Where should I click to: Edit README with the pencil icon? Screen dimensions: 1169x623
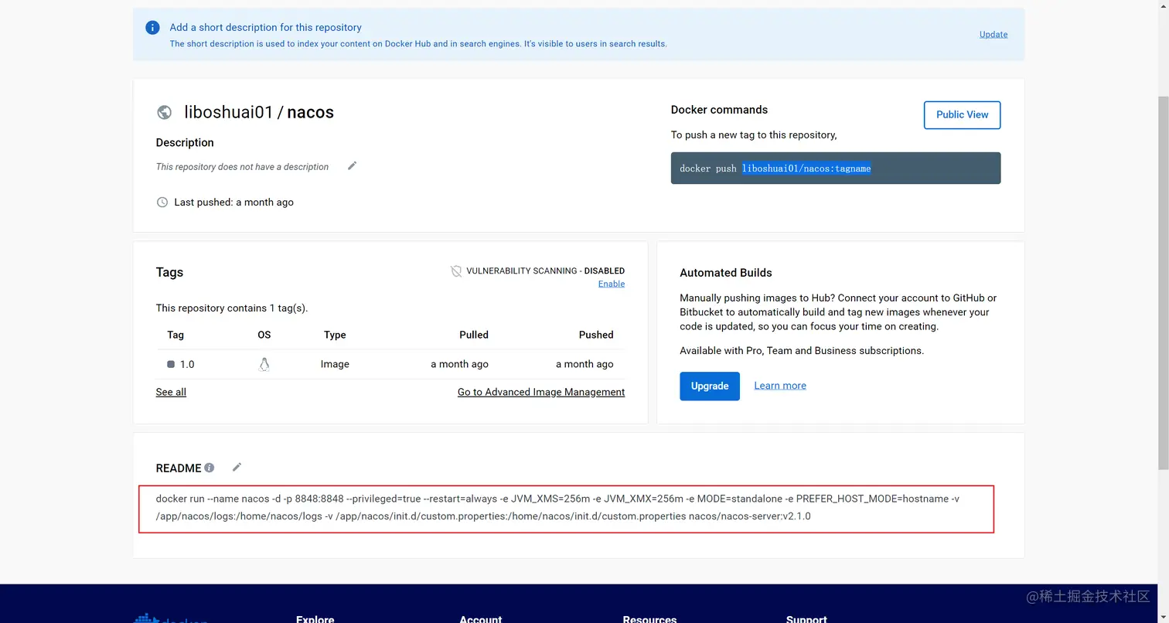pos(237,467)
